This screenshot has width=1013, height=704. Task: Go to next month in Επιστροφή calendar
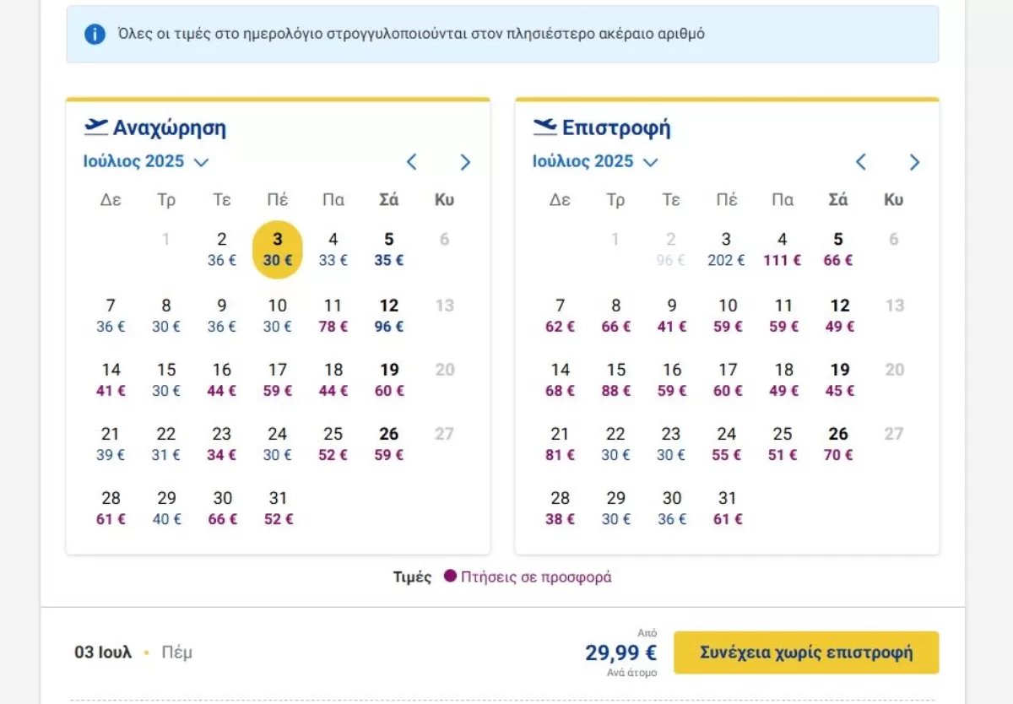coord(914,162)
